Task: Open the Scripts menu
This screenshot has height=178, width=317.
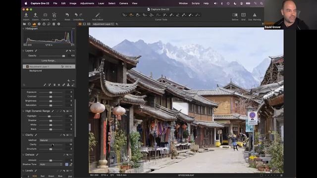Action: click(196, 3)
